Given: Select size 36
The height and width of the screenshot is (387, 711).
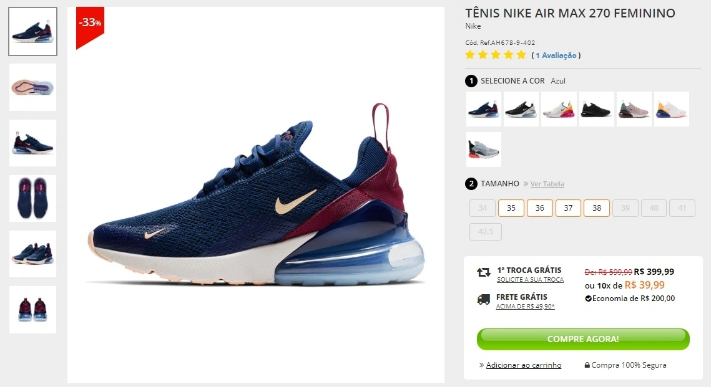Looking at the screenshot, I should pyautogui.click(x=539, y=208).
